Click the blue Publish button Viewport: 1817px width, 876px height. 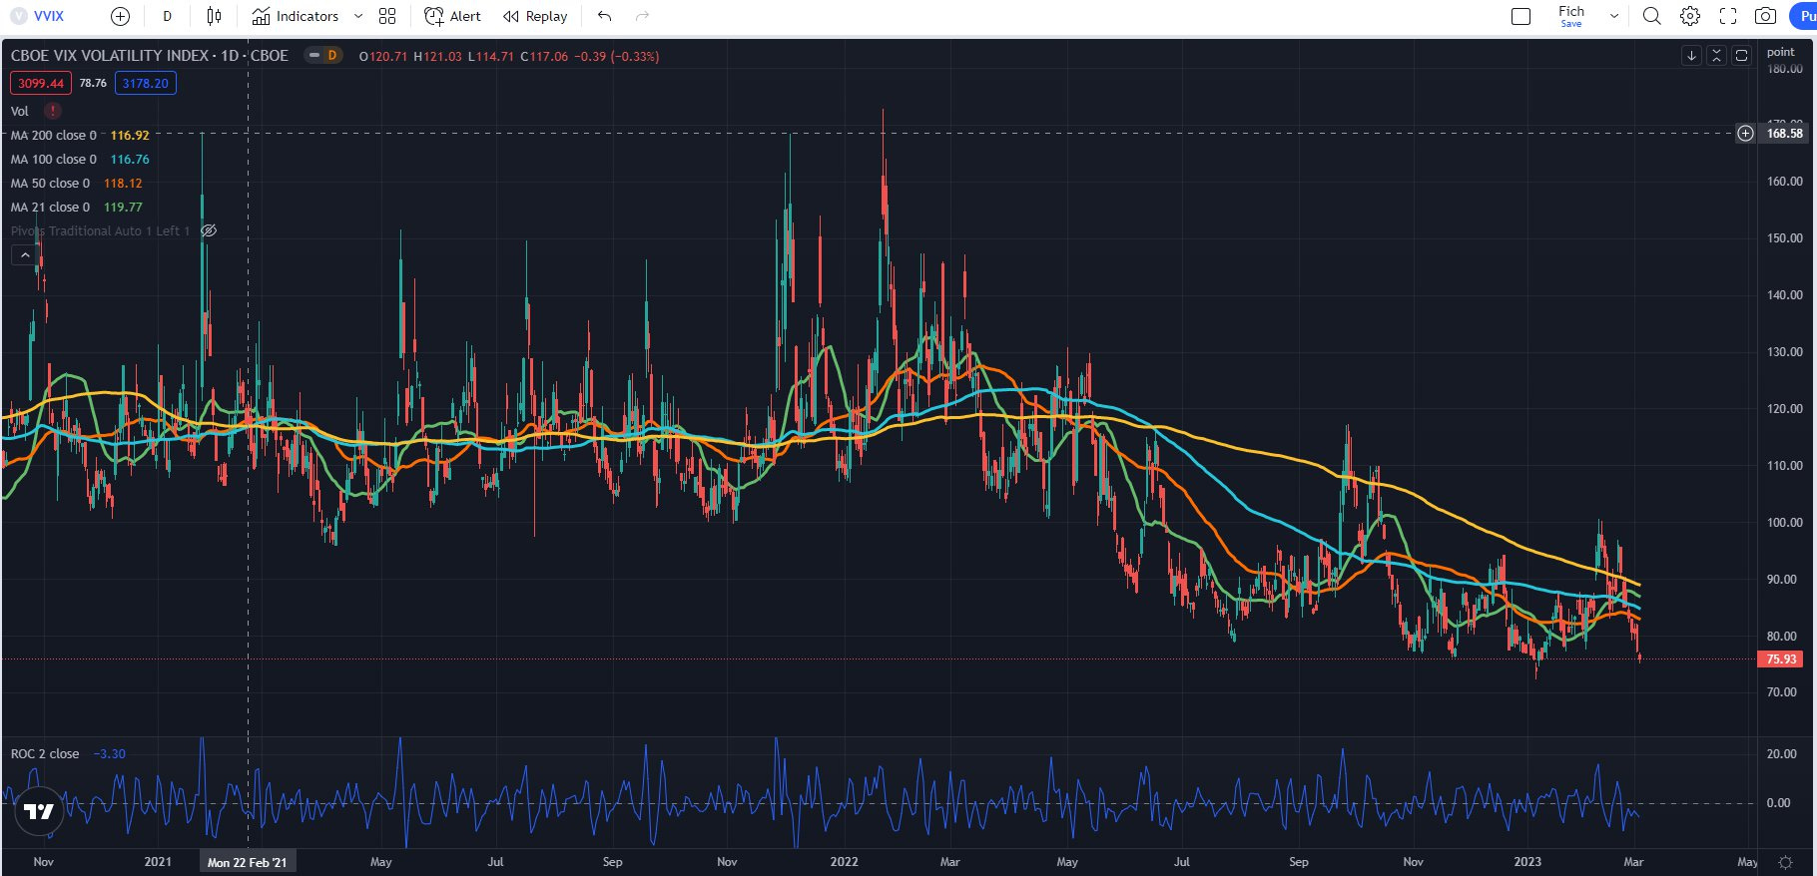(x=1803, y=16)
